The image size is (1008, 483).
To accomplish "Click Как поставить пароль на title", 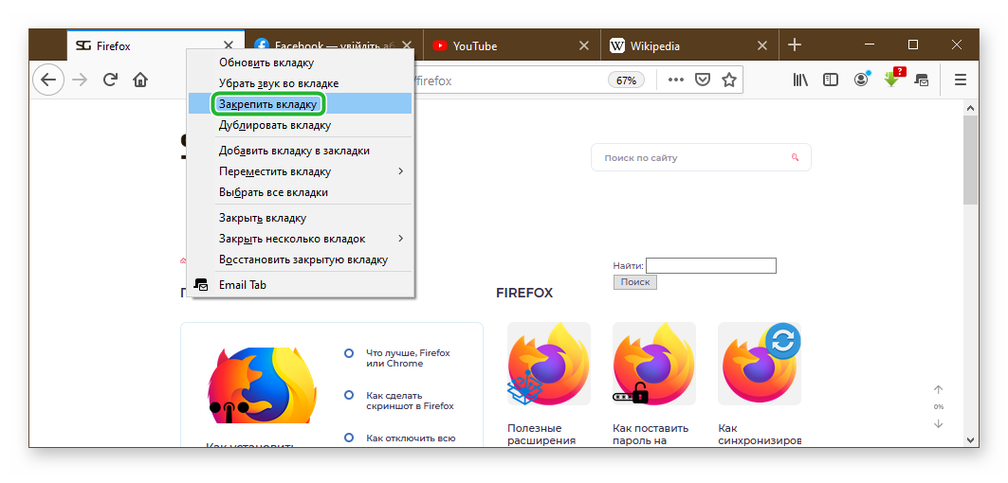I will tap(651, 434).
